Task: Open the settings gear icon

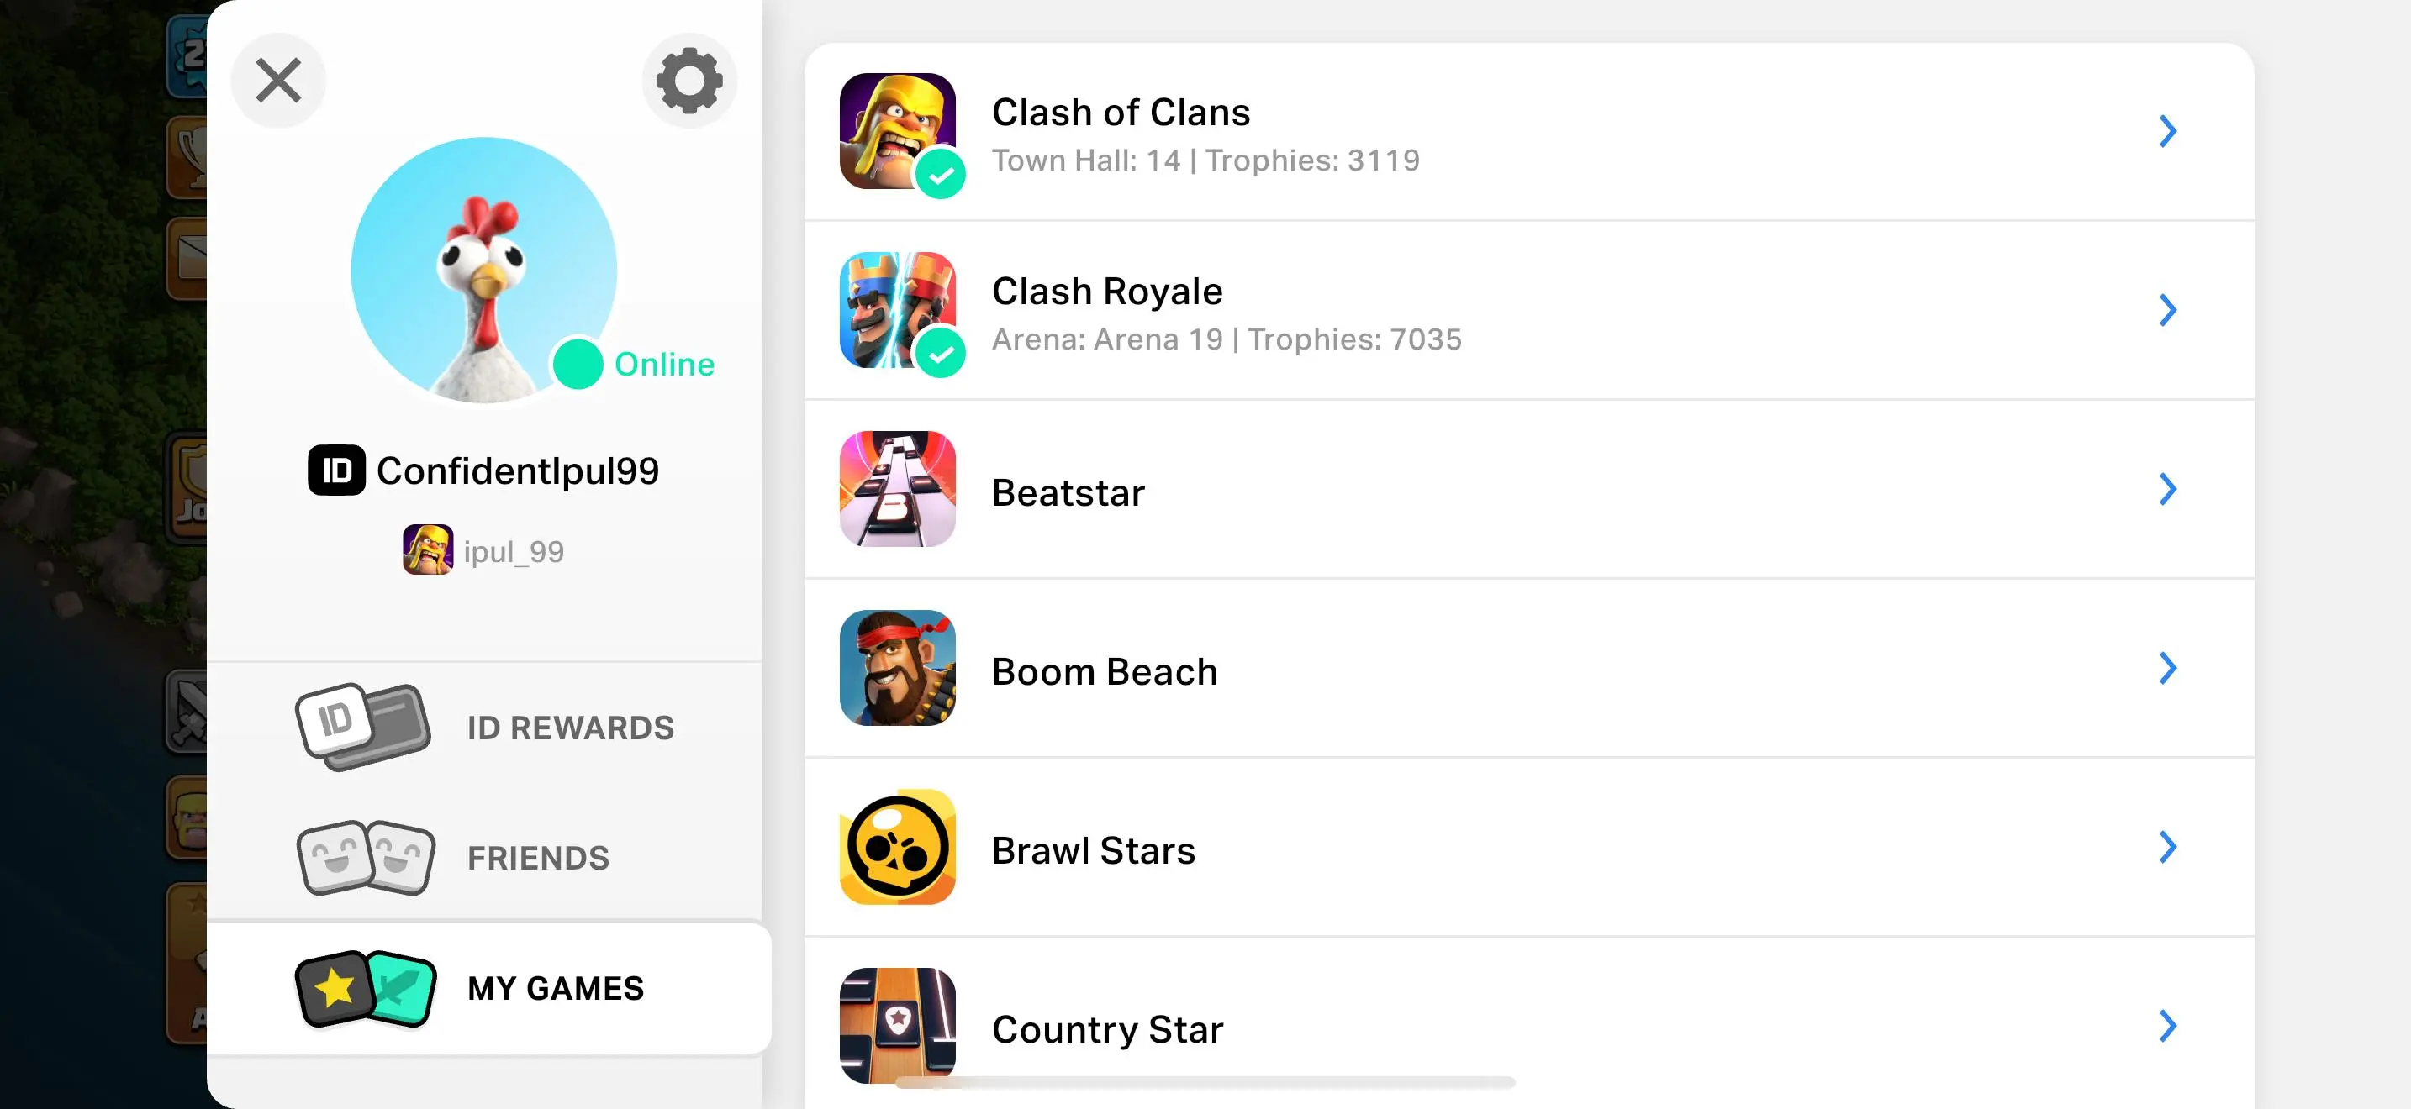Action: click(x=688, y=81)
